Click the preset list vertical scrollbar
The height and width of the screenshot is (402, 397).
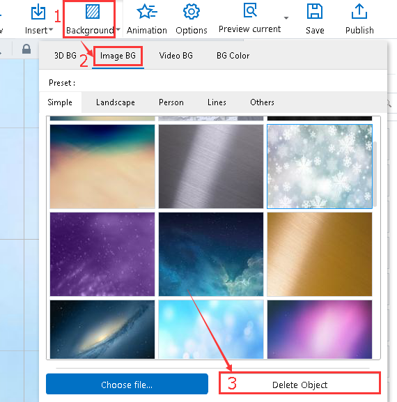tap(375, 173)
